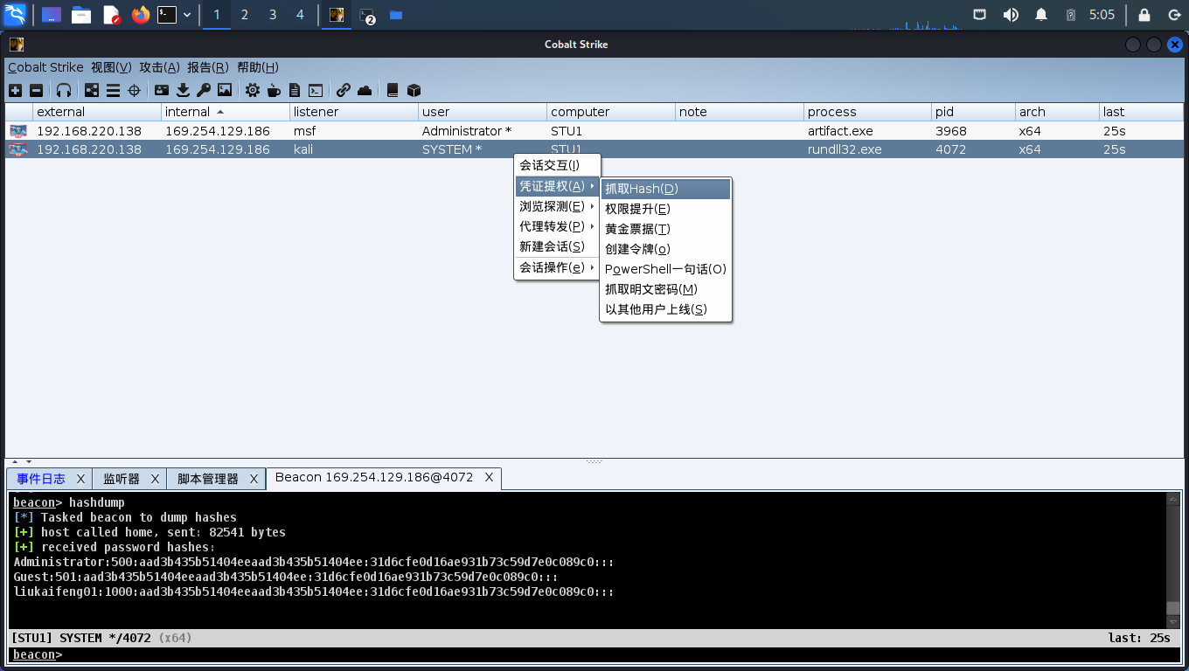Image resolution: width=1189 pixels, height=671 pixels.
Task: Choose 抓取明文密码(M) menu item
Action: coord(665,289)
